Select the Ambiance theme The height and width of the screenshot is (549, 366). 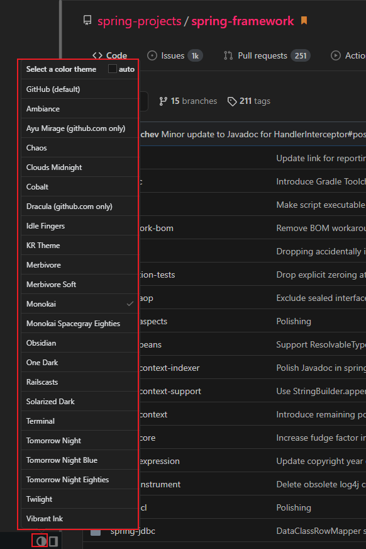[79, 108]
